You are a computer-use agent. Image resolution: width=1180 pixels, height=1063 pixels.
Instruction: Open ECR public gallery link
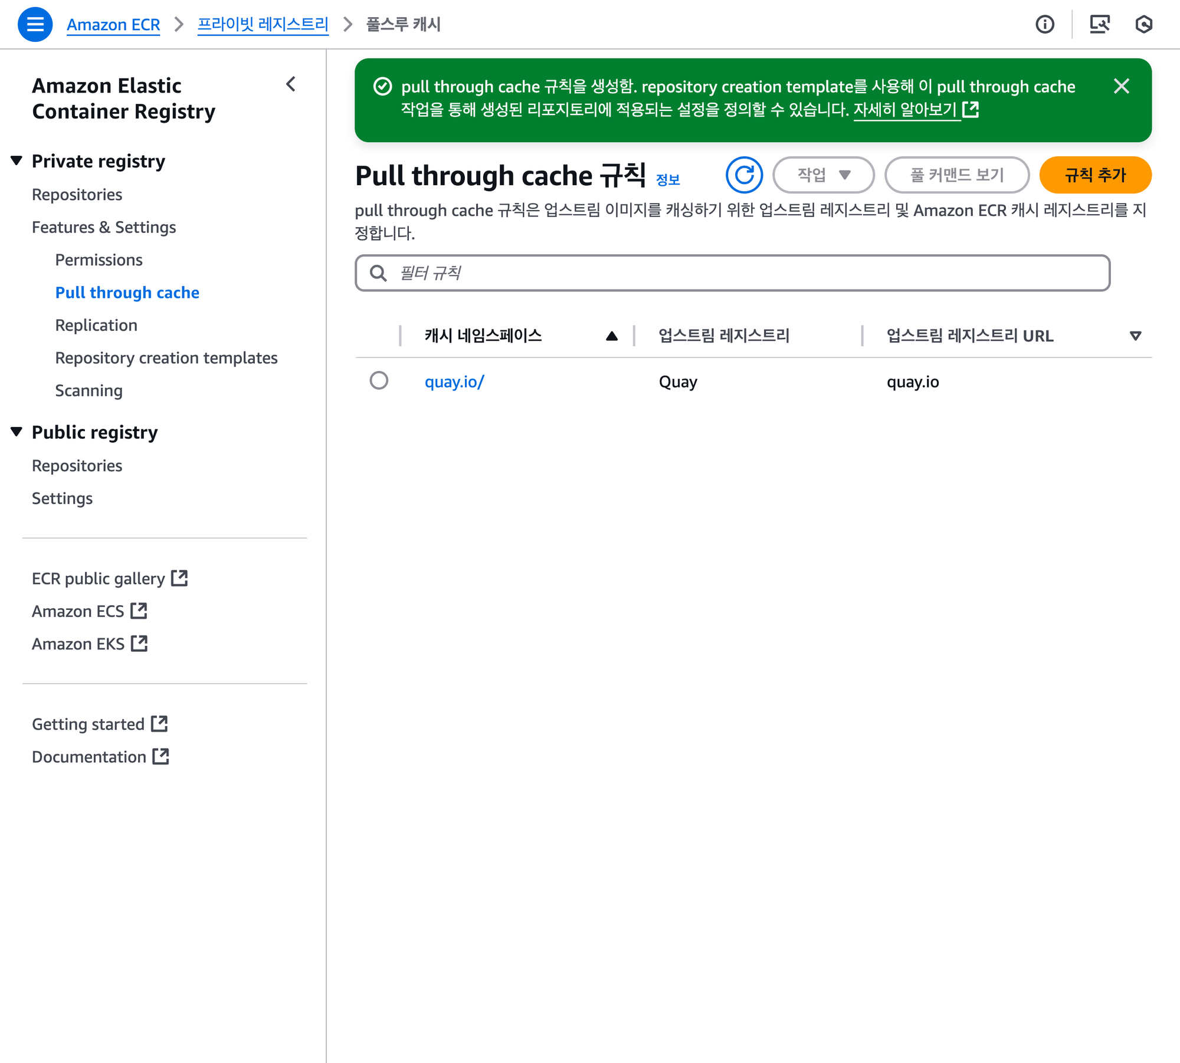99,579
